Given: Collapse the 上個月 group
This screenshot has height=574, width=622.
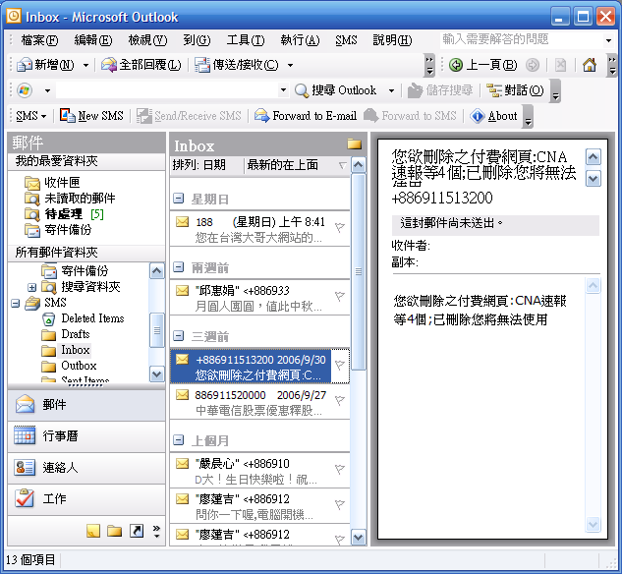Looking at the screenshot, I should pos(179,440).
